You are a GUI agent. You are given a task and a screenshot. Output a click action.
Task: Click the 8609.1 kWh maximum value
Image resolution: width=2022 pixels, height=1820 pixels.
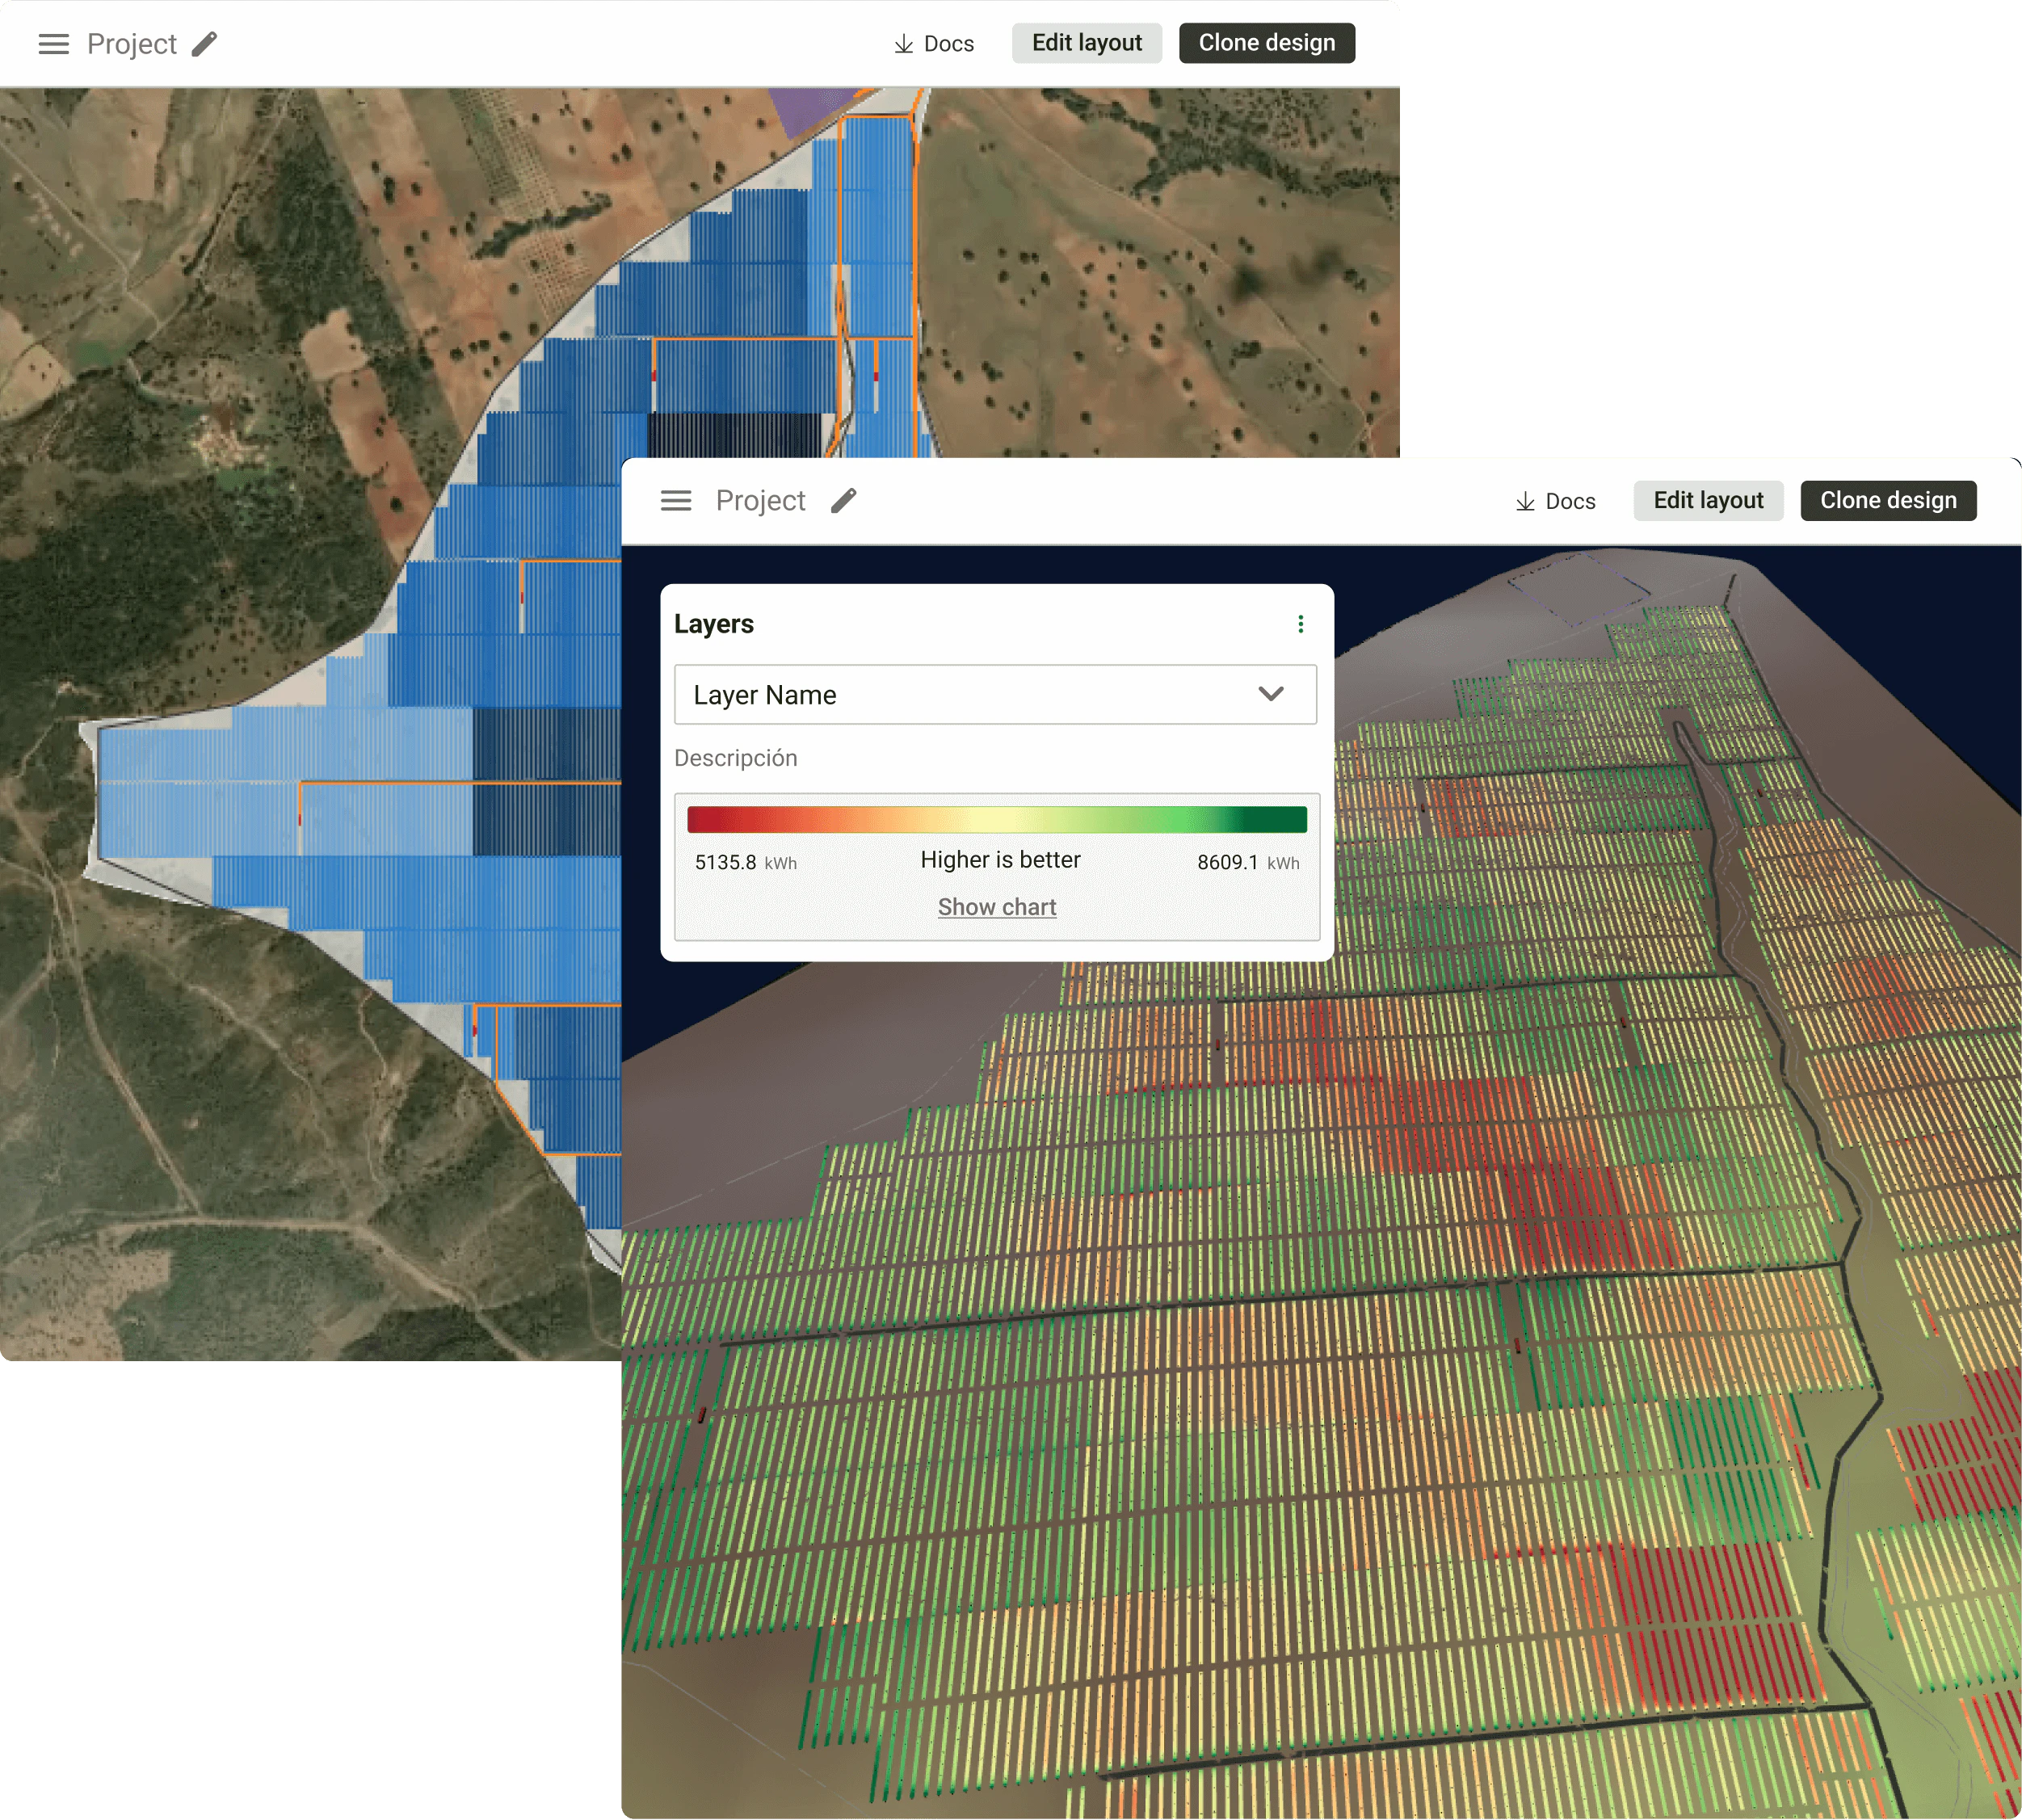coord(1248,862)
